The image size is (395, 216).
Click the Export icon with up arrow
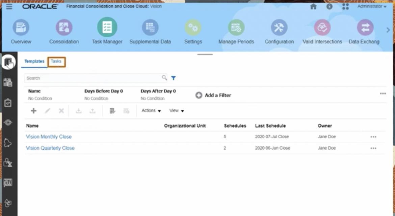click(x=93, y=111)
